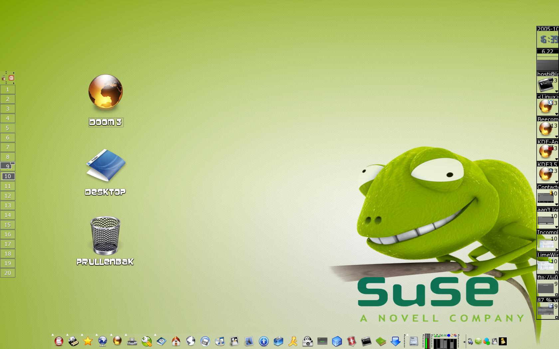Open dropdown arrow on KDE-Ap taskbar entry
This screenshot has width=559, height=349.
tap(556, 159)
